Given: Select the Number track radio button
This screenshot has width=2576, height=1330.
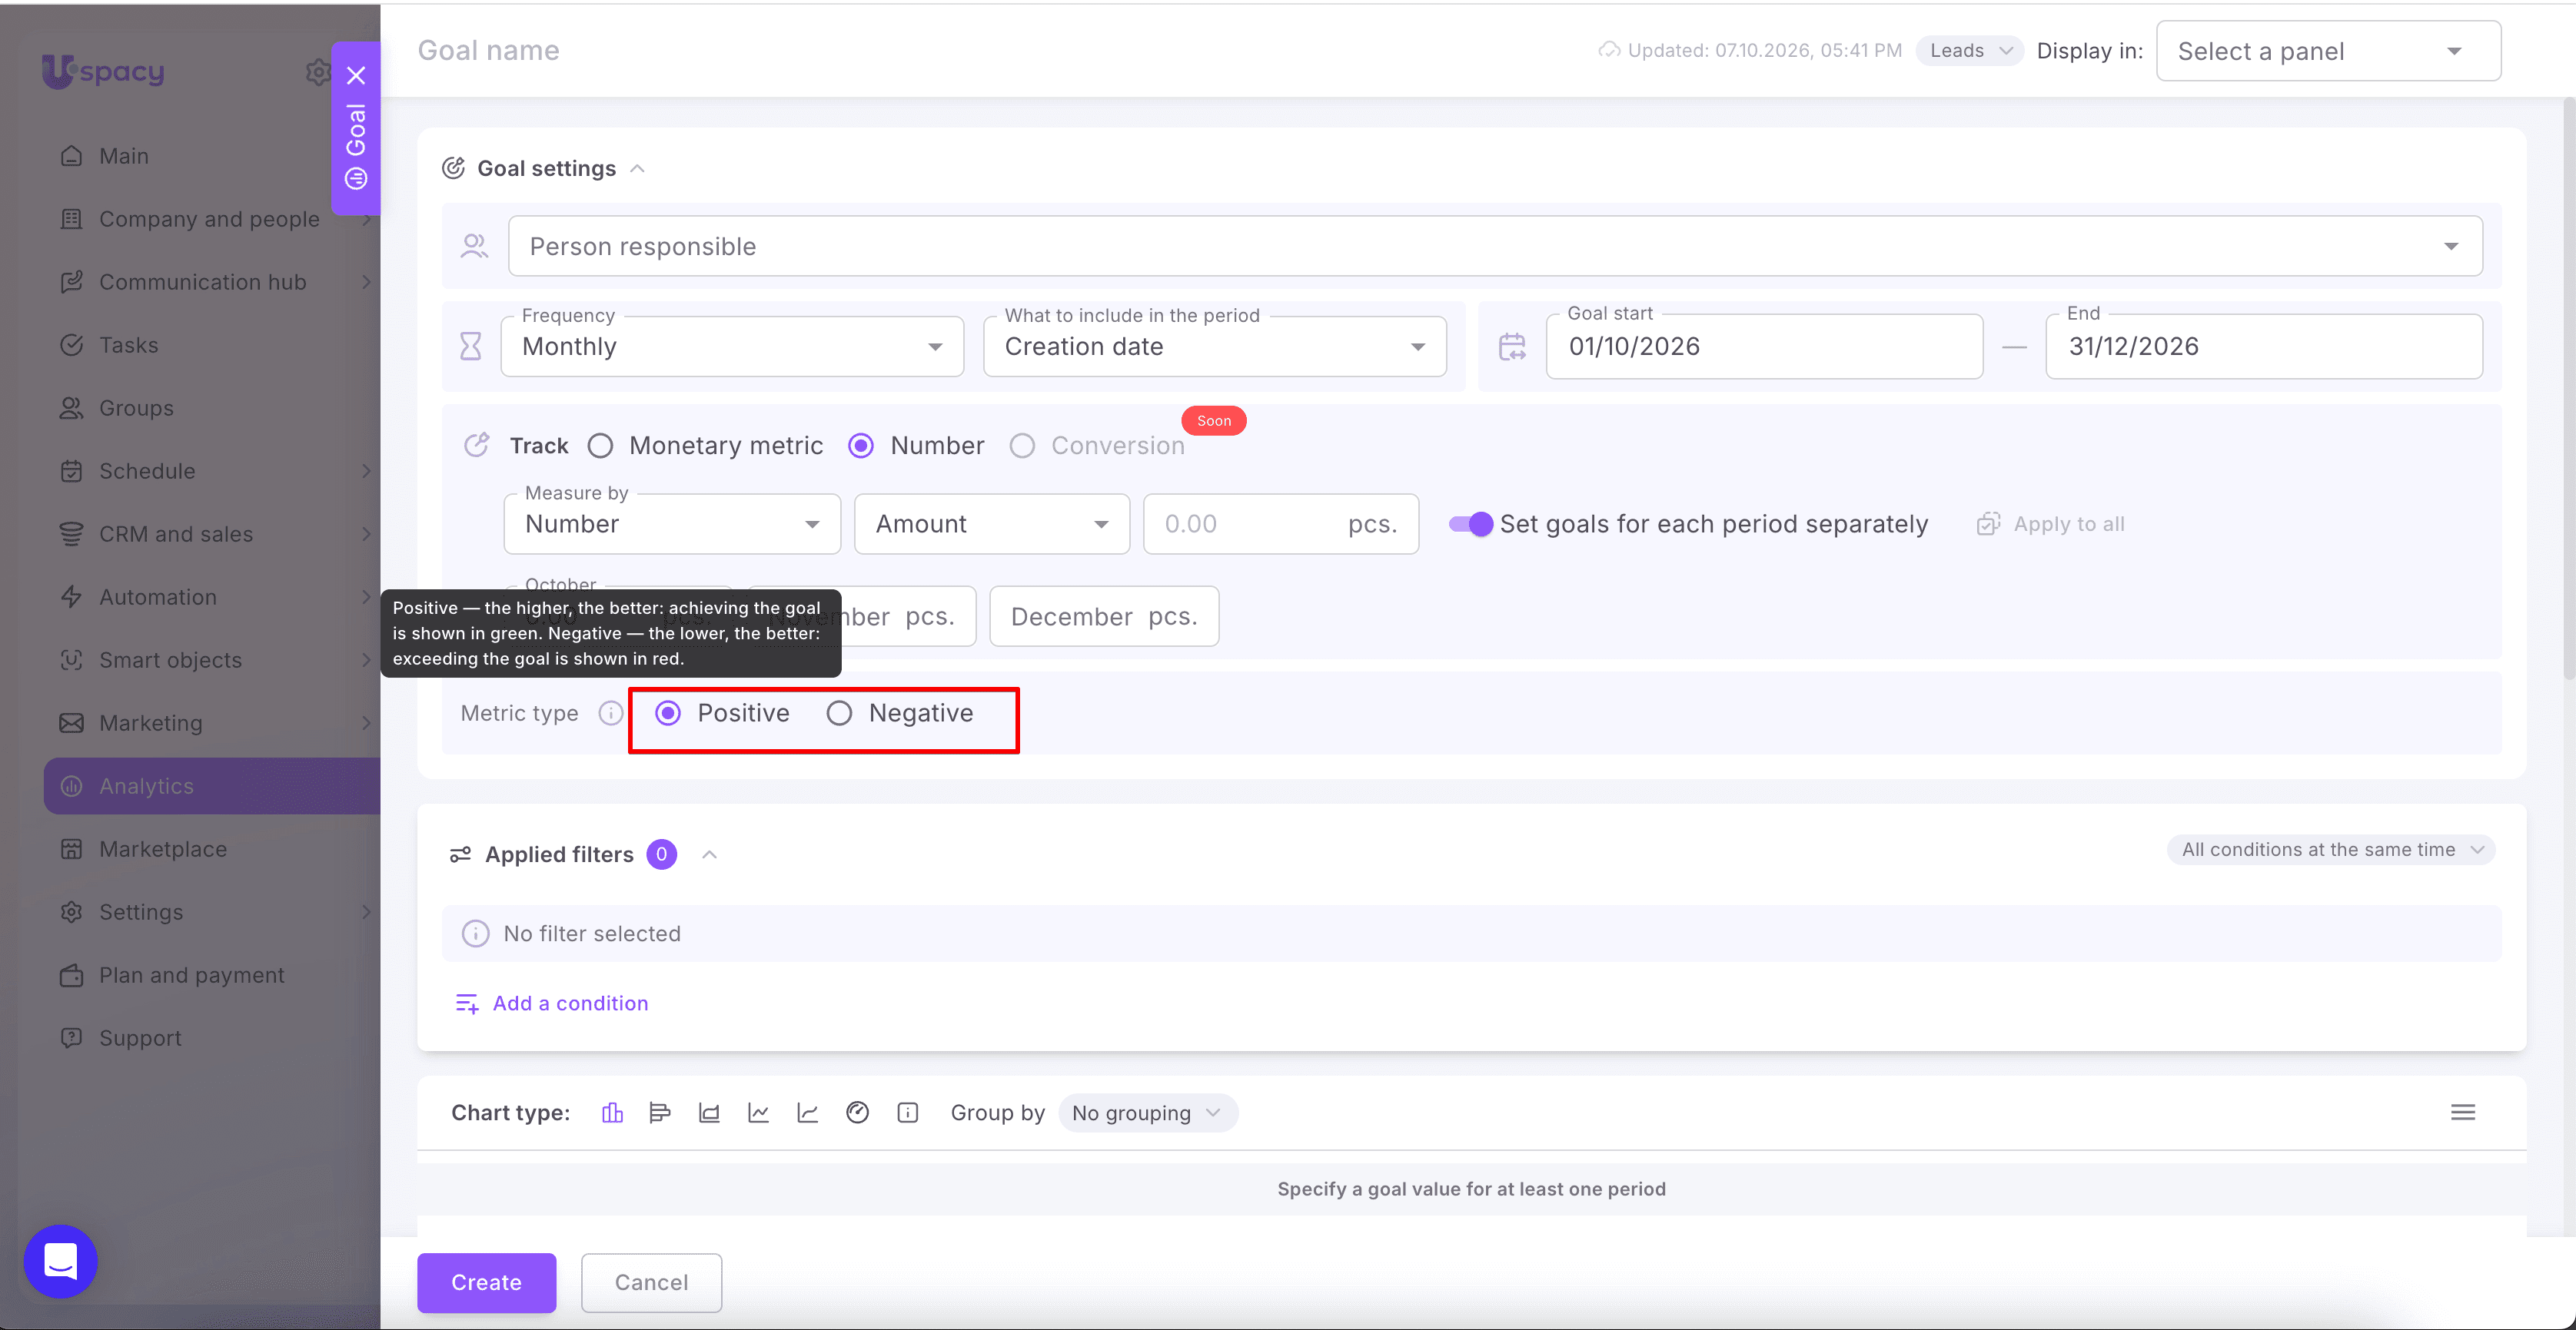Looking at the screenshot, I should (861, 446).
